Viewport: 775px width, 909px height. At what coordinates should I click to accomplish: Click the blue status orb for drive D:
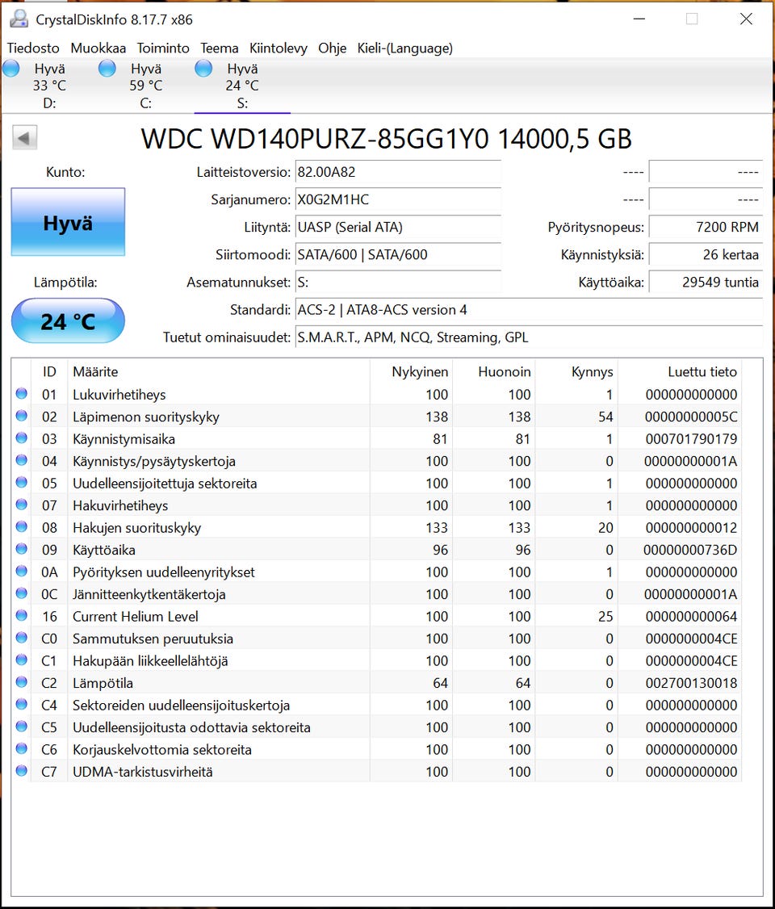(x=11, y=69)
